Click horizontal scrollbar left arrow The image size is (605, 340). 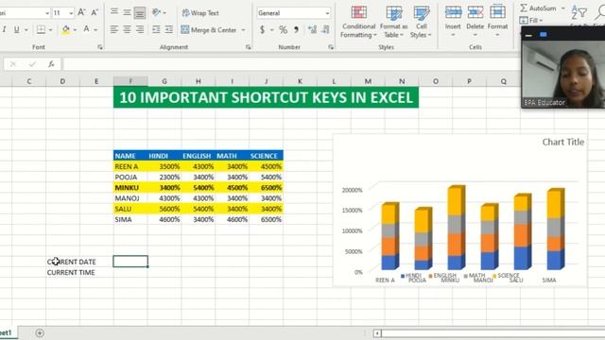377,333
